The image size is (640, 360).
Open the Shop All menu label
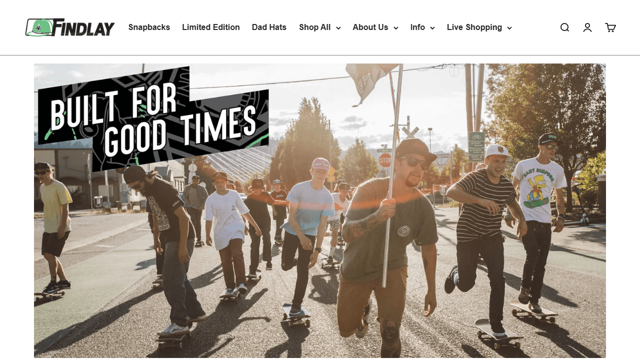(315, 27)
